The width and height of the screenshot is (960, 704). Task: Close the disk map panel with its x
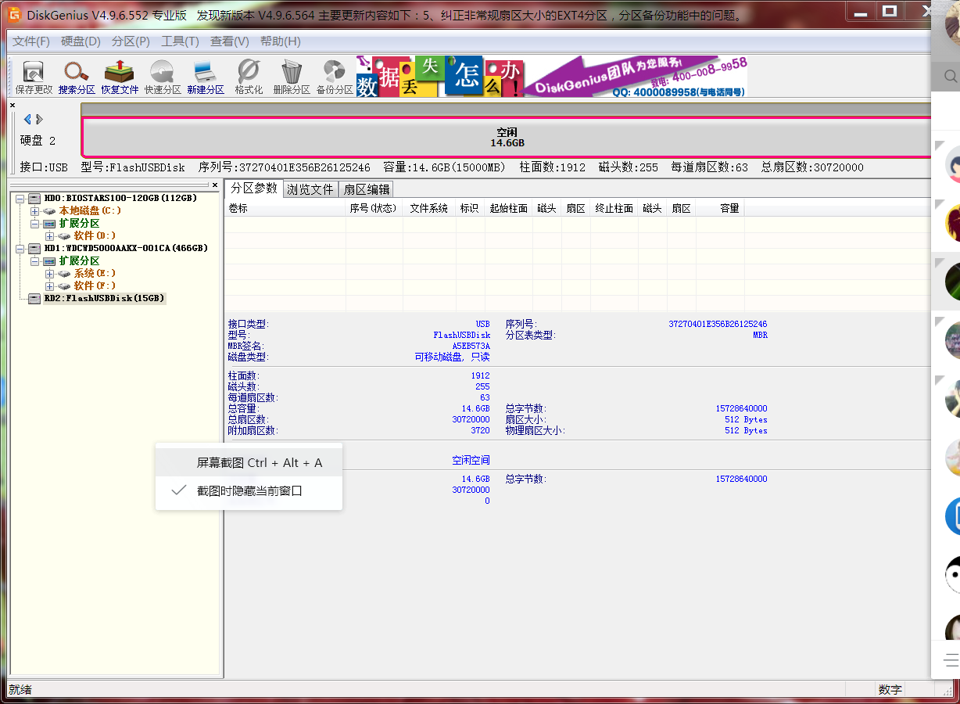click(12, 104)
